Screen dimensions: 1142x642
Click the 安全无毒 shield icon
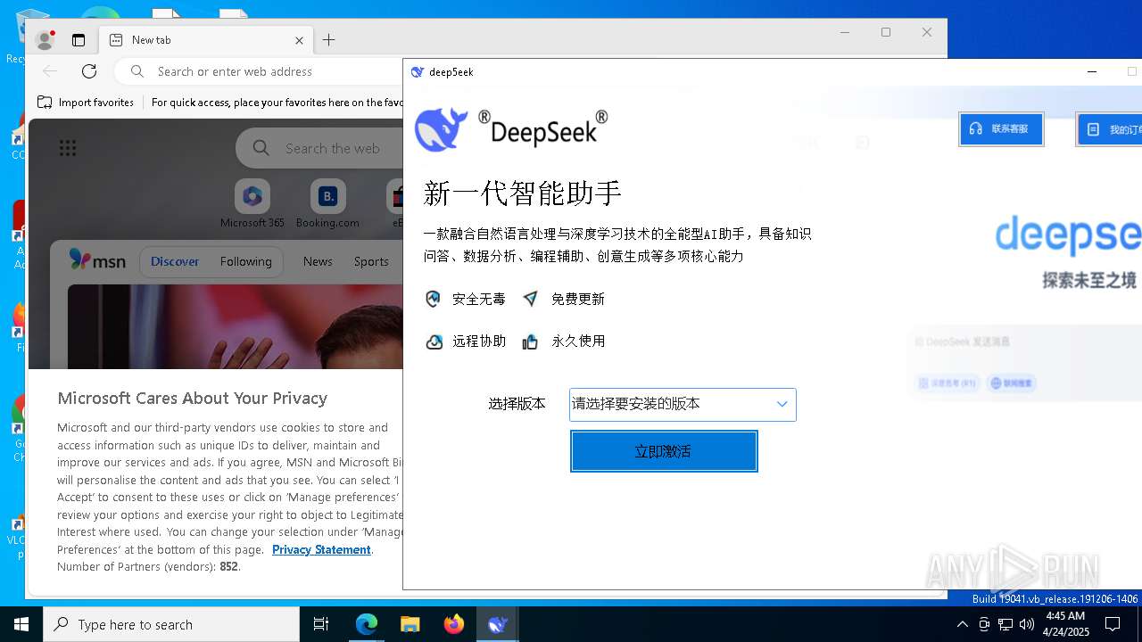coord(433,299)
